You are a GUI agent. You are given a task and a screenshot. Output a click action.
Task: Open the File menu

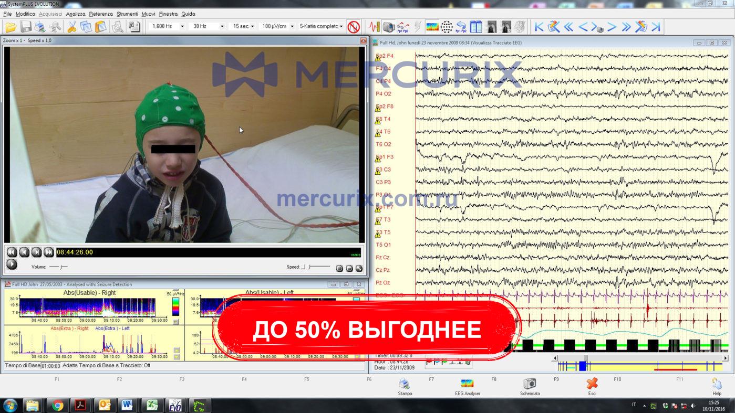7,14
